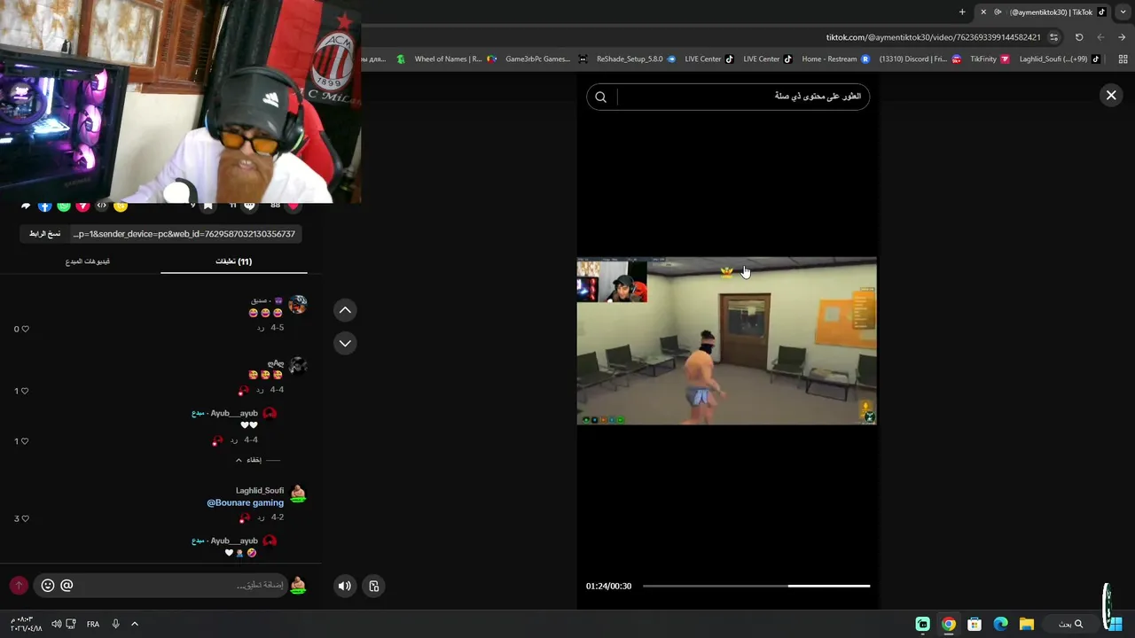
Task: Open the all bookmarks grid icon
Action: (x=1123, y=59)
